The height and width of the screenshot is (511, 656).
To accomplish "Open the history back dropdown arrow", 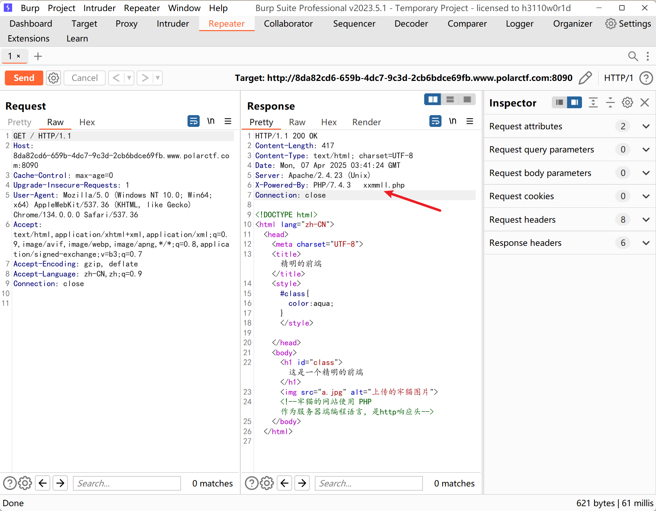I will click(x=129, y=78).
